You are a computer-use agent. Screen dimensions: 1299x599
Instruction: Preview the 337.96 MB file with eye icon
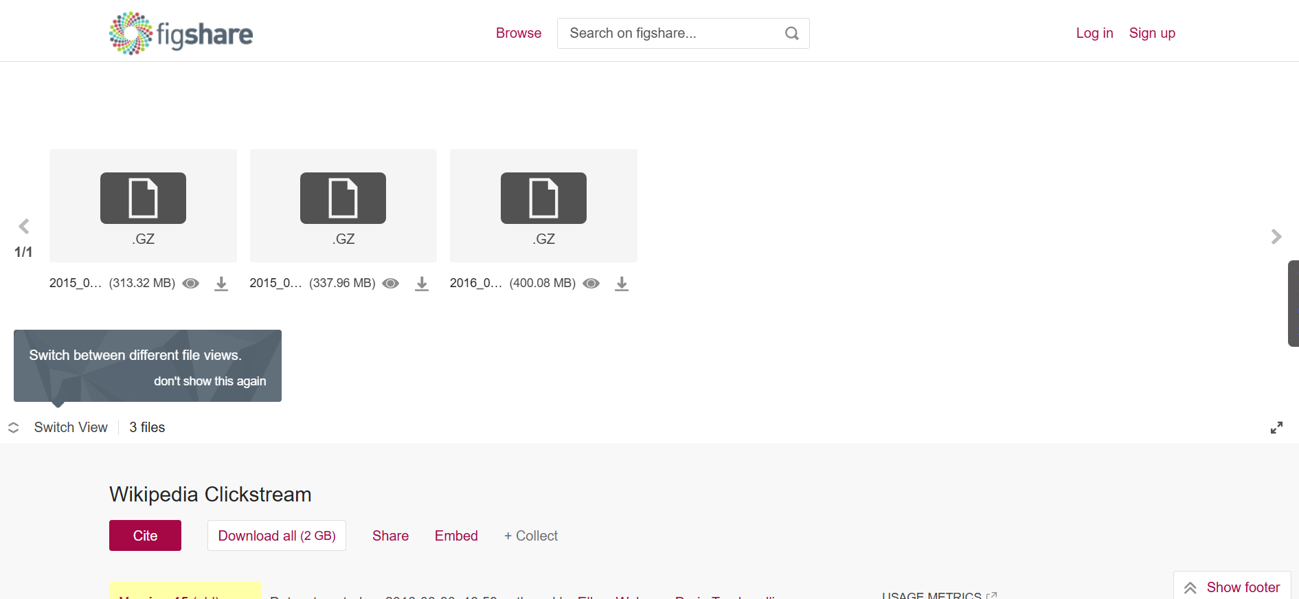coord(391,283)
